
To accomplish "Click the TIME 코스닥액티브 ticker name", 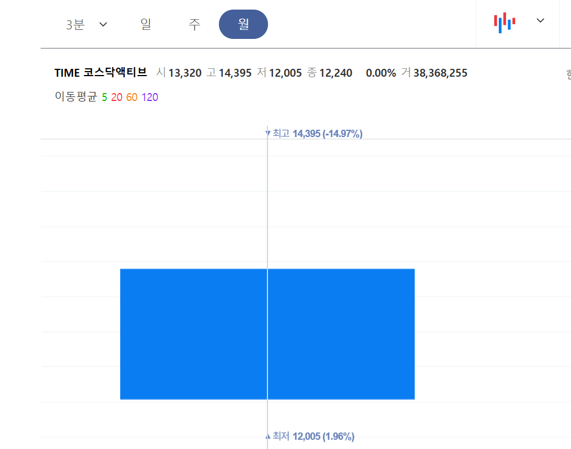I will pyautogui.click(x=100, y=73).
